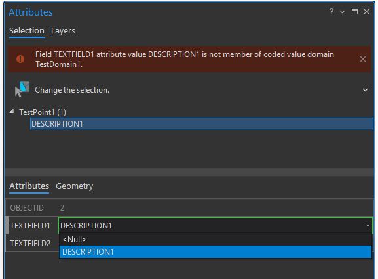378x279 pixels.
Task: Choose DESCRIPTION1 from the dropdown list
Action: click(216, 251)
